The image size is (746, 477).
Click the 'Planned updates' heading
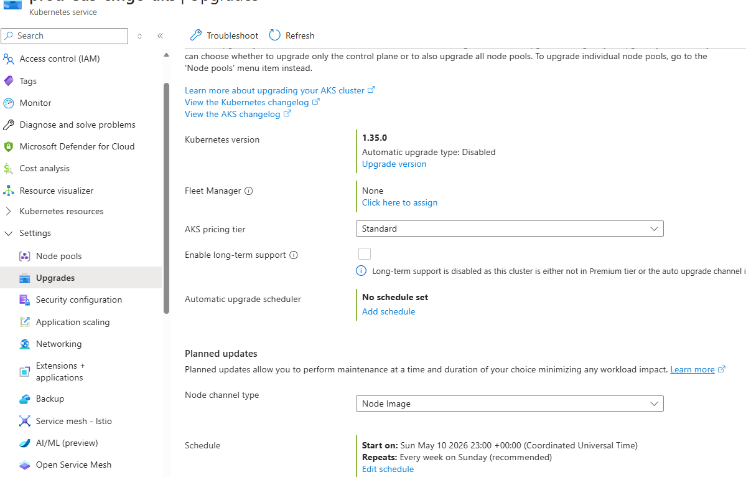click(x=221, y=354)
